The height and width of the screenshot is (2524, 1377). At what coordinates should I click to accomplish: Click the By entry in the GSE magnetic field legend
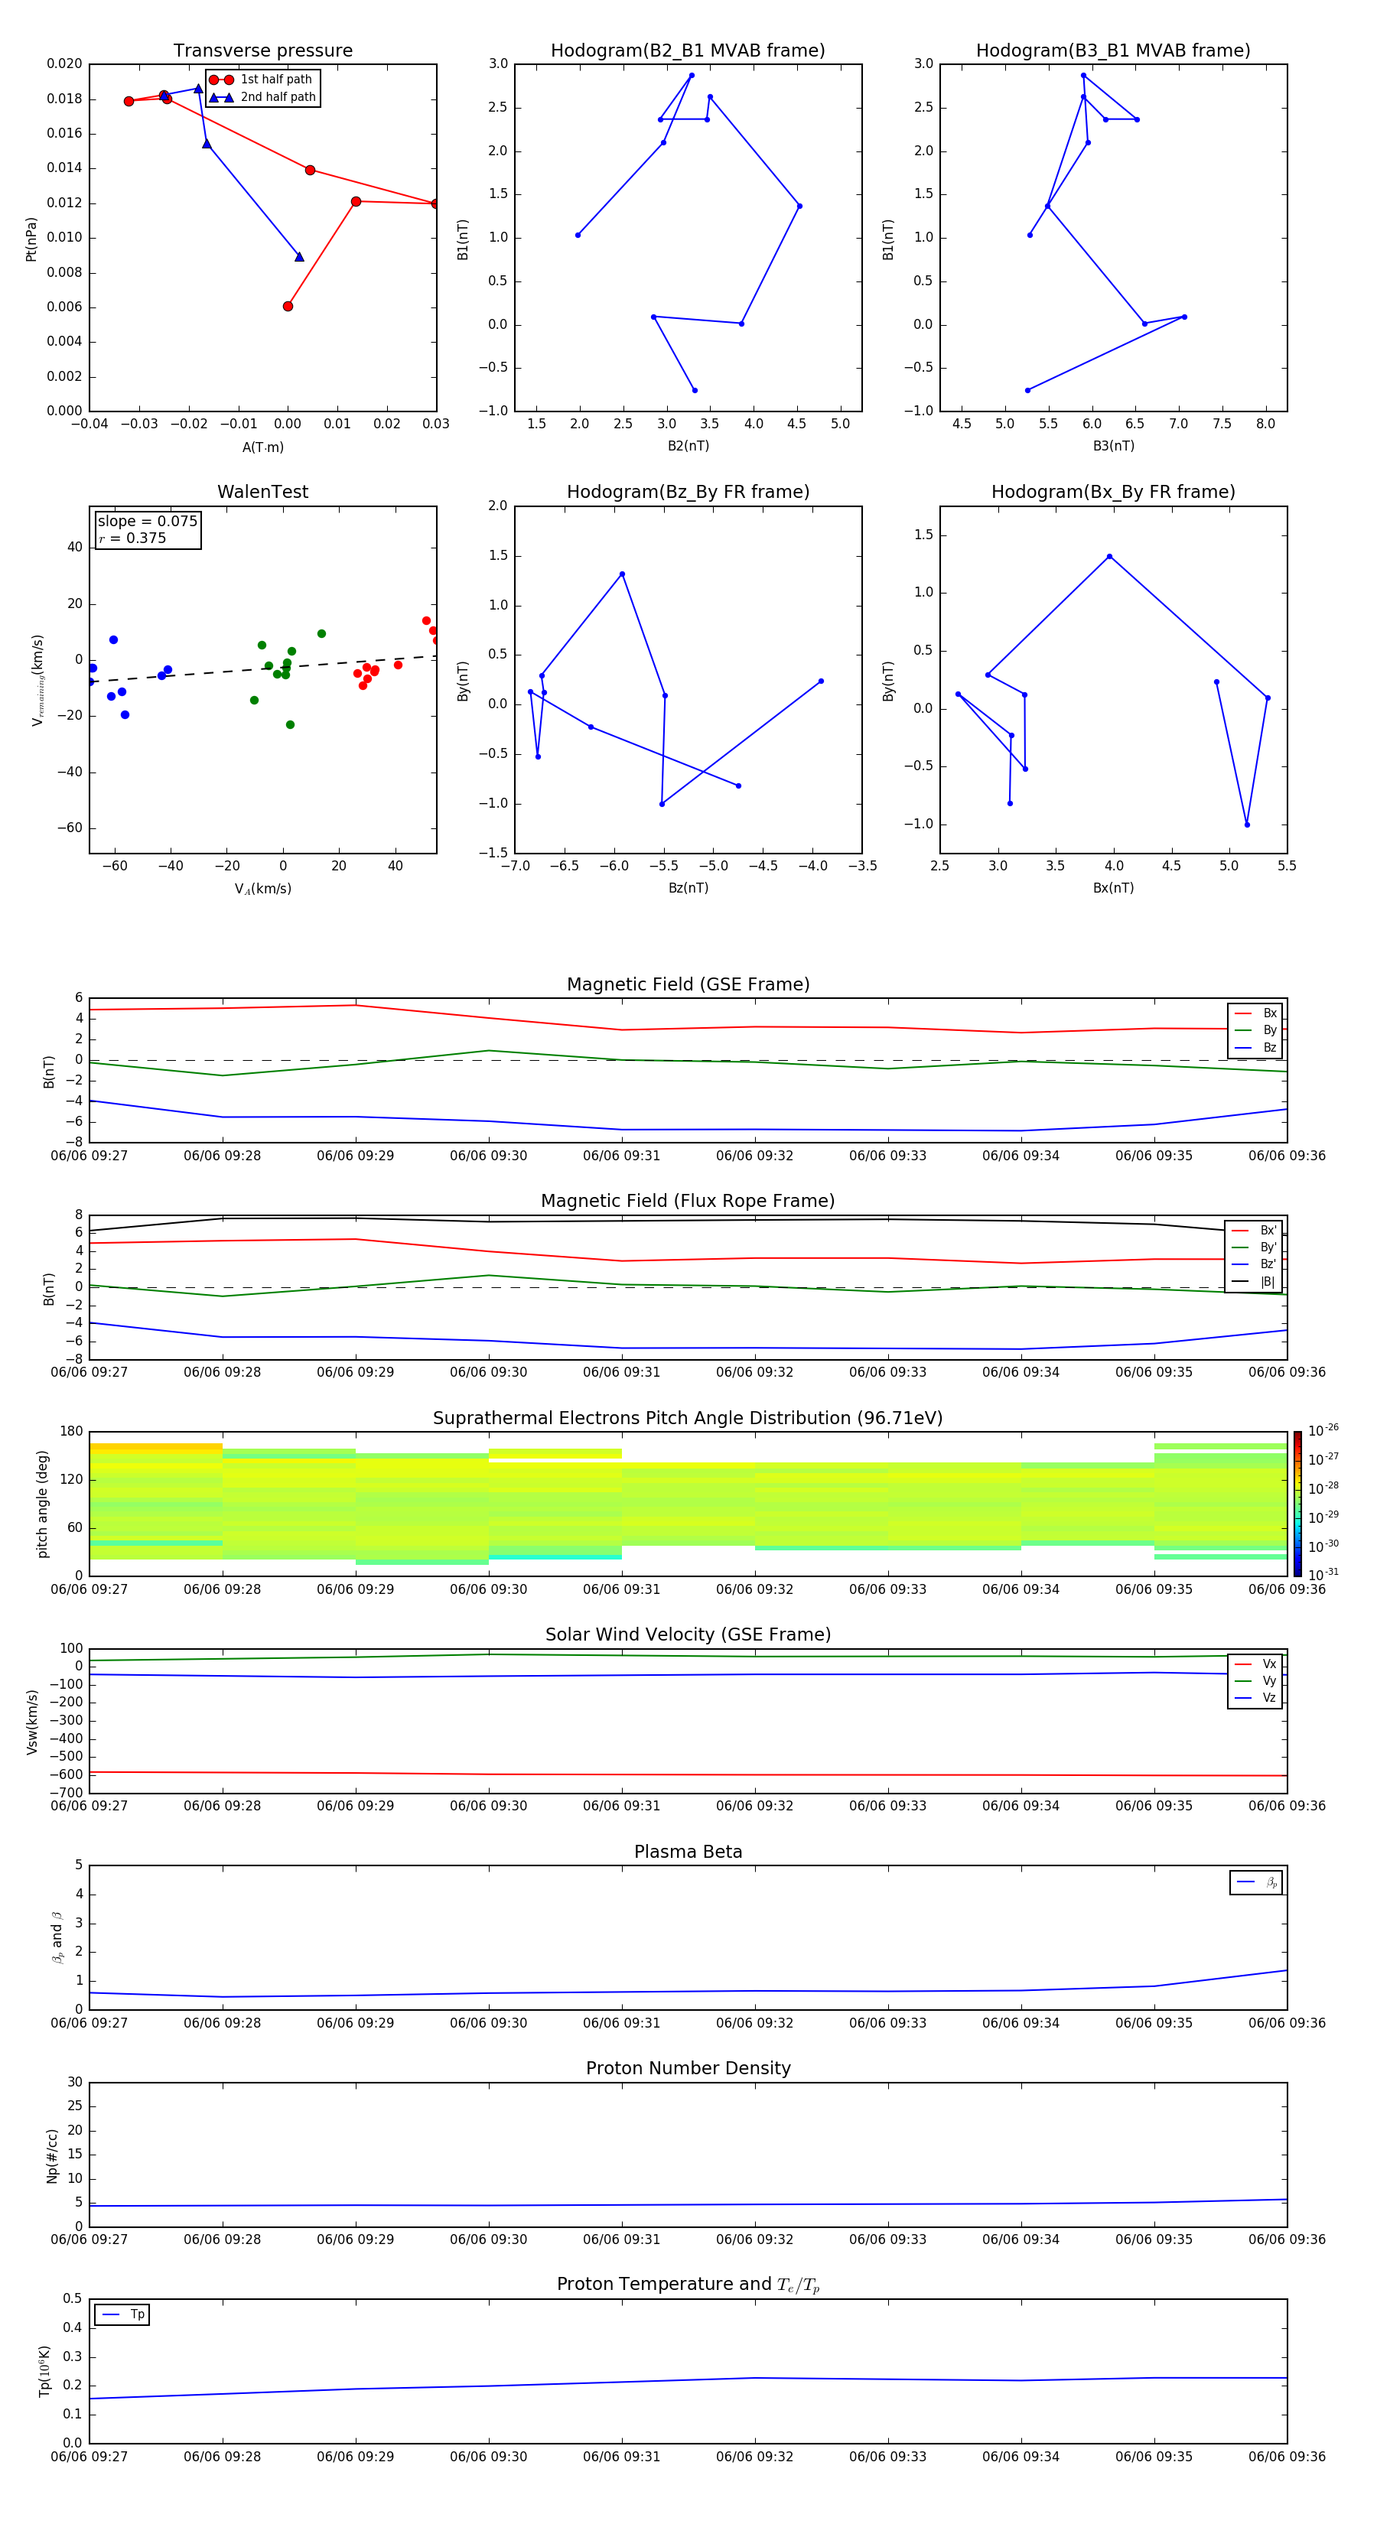pyautogui.click(x=1255, y=1029)
